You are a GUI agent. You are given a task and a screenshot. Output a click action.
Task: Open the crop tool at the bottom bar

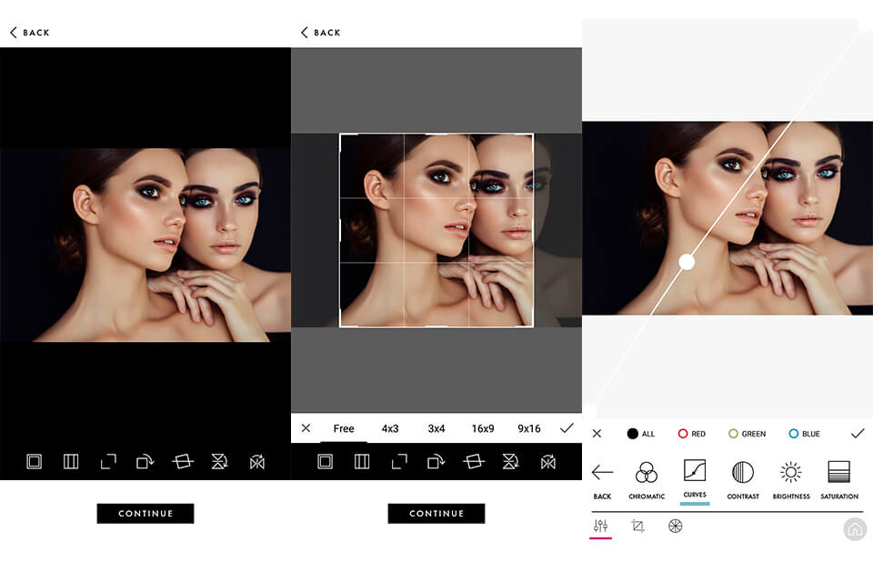coord(637,526)
